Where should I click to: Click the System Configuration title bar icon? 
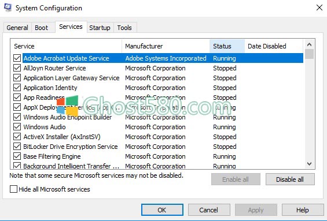(8, 8)
